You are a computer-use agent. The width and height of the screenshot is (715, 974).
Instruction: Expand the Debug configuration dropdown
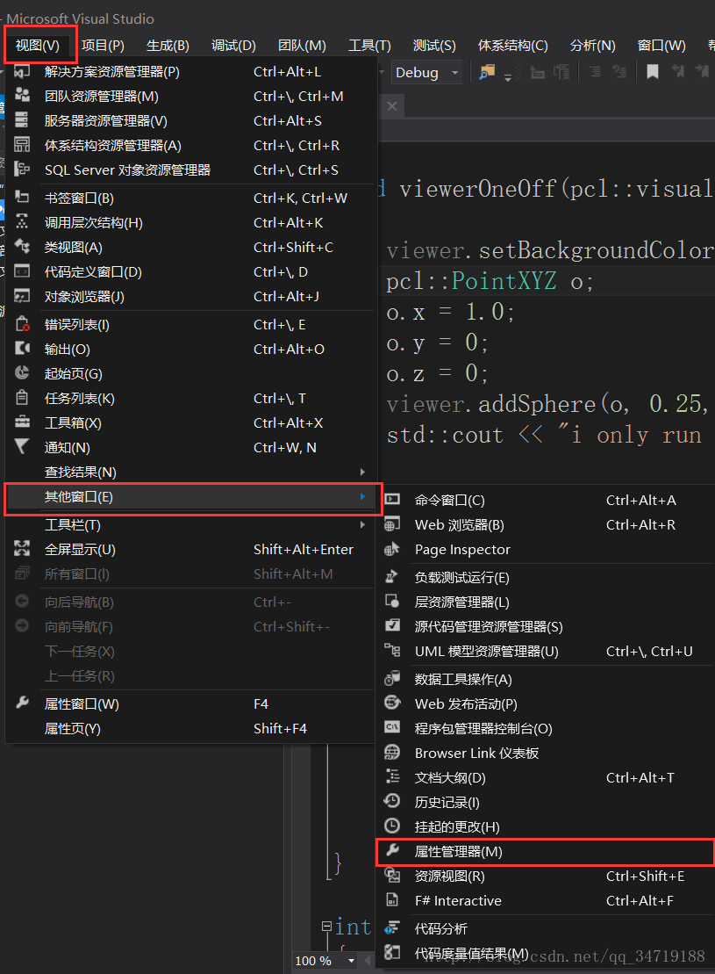[455, 73]
